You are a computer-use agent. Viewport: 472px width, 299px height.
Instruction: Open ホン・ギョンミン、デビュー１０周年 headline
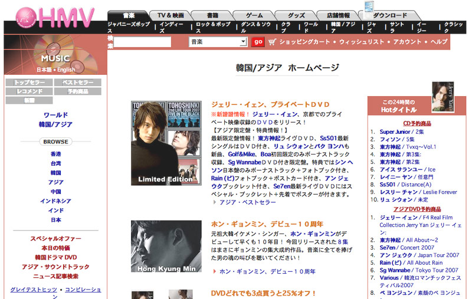[267, 224]
